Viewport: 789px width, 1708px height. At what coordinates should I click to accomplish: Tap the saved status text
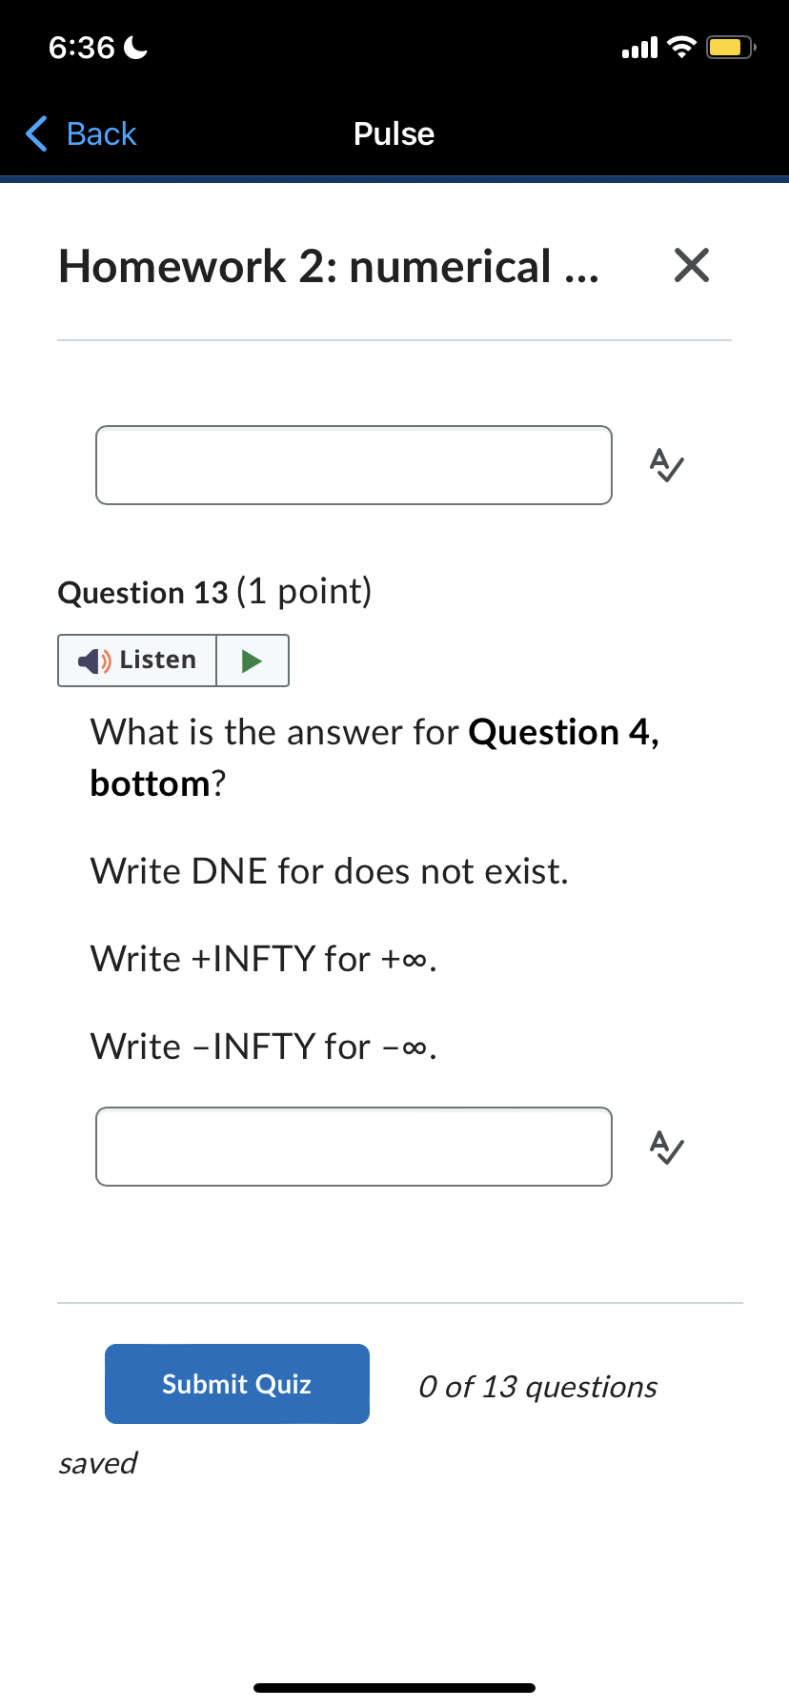pyautogui.click(x=97, y=1462)
